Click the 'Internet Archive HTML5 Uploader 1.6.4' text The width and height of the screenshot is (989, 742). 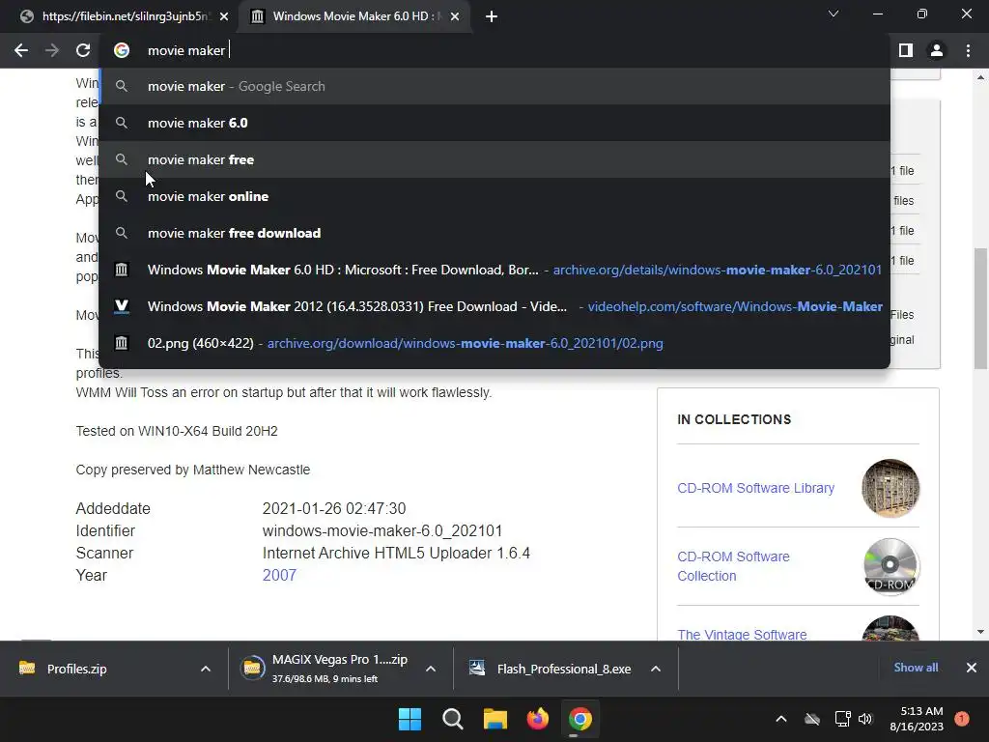click(x=396, y=554)
